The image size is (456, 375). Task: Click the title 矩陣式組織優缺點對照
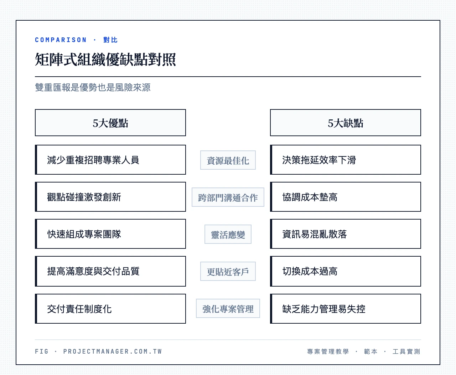105,60
